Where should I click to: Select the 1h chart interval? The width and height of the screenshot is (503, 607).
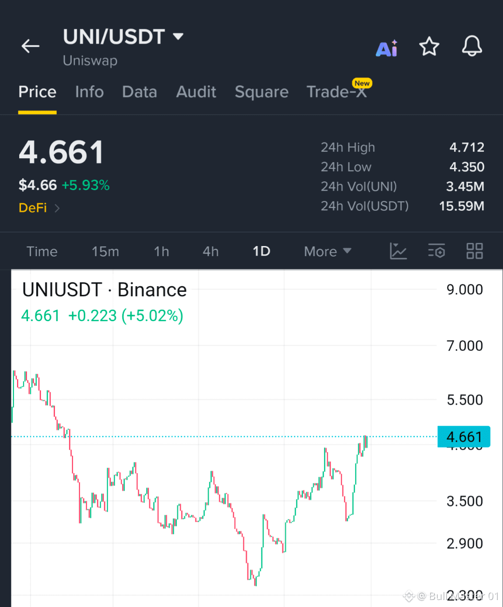(161, 251)
